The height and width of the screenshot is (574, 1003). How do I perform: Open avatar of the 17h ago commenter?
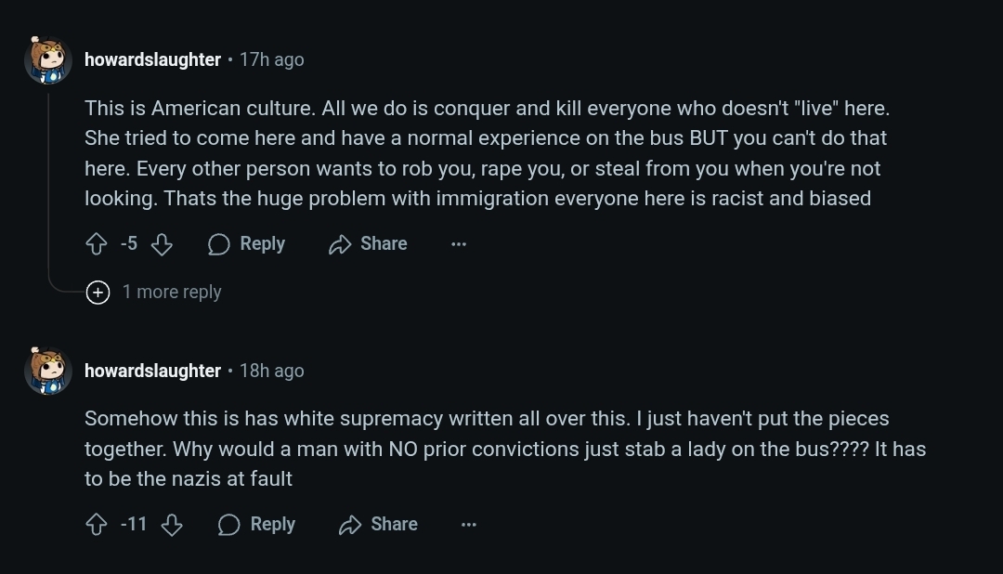(x=48, y=60)
